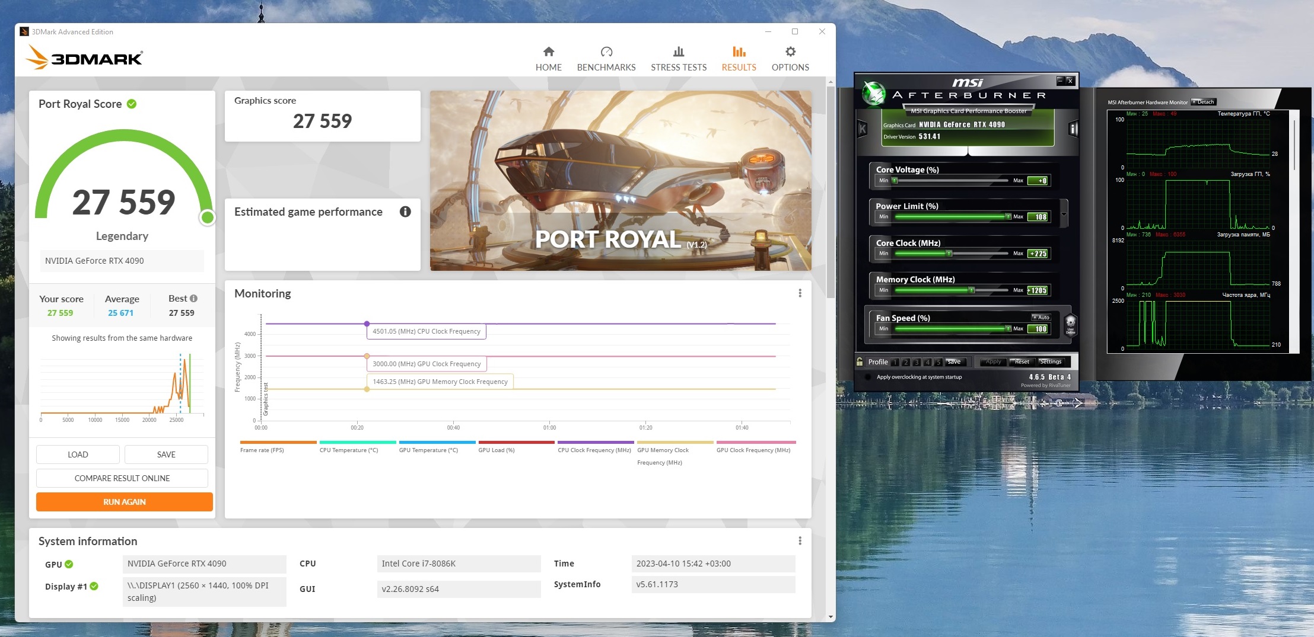
Task: Click the Port Royal benchmark thumbnail
Action: (621, 181)
